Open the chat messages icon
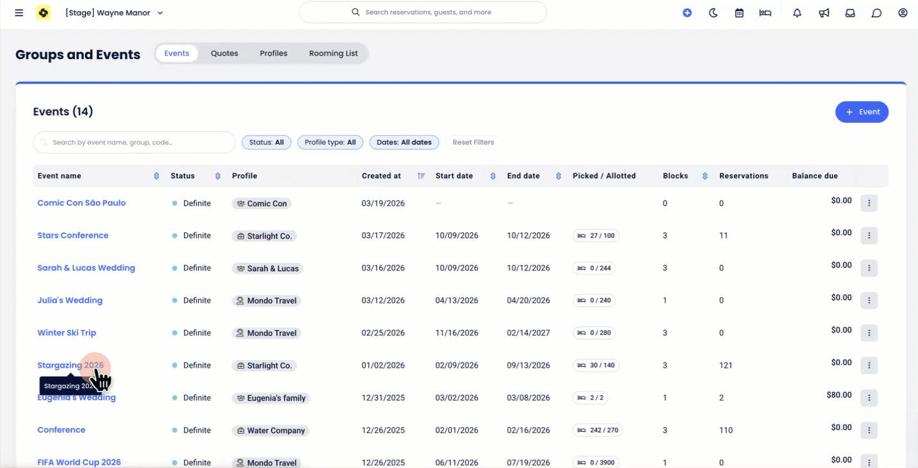 pos(876,13)
